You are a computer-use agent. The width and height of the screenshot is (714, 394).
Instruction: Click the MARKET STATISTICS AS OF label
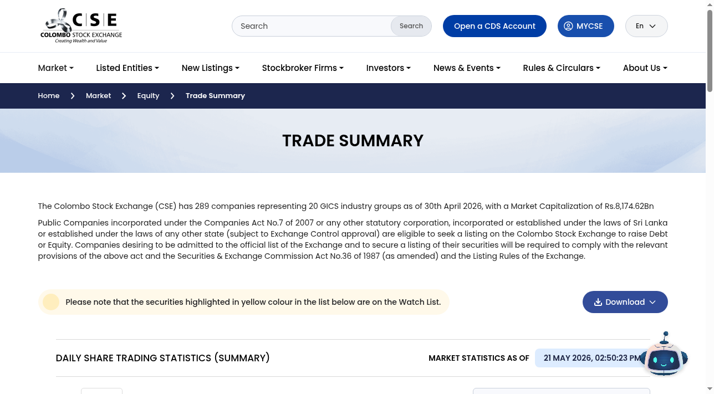click(x=479, y=358)
